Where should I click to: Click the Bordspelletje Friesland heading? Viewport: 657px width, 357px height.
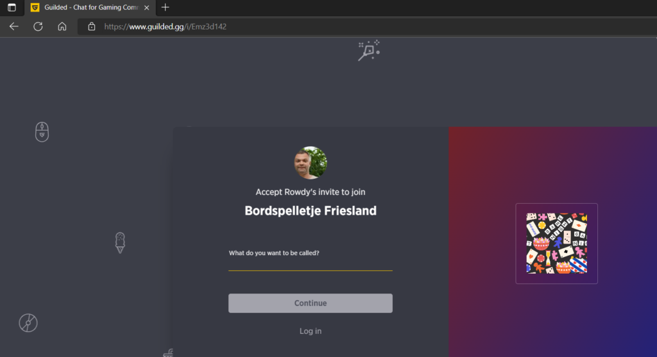[x=311, y=210]
